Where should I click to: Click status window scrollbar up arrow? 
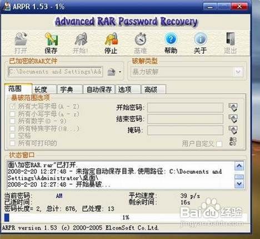(239, 165)
